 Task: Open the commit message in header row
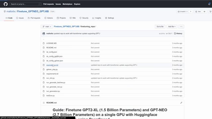(77, 33)
